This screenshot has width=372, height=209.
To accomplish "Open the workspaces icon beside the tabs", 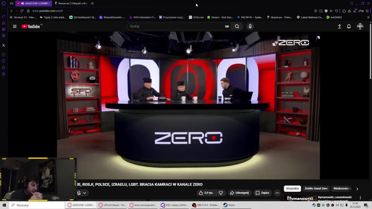I will pos(12,3).
